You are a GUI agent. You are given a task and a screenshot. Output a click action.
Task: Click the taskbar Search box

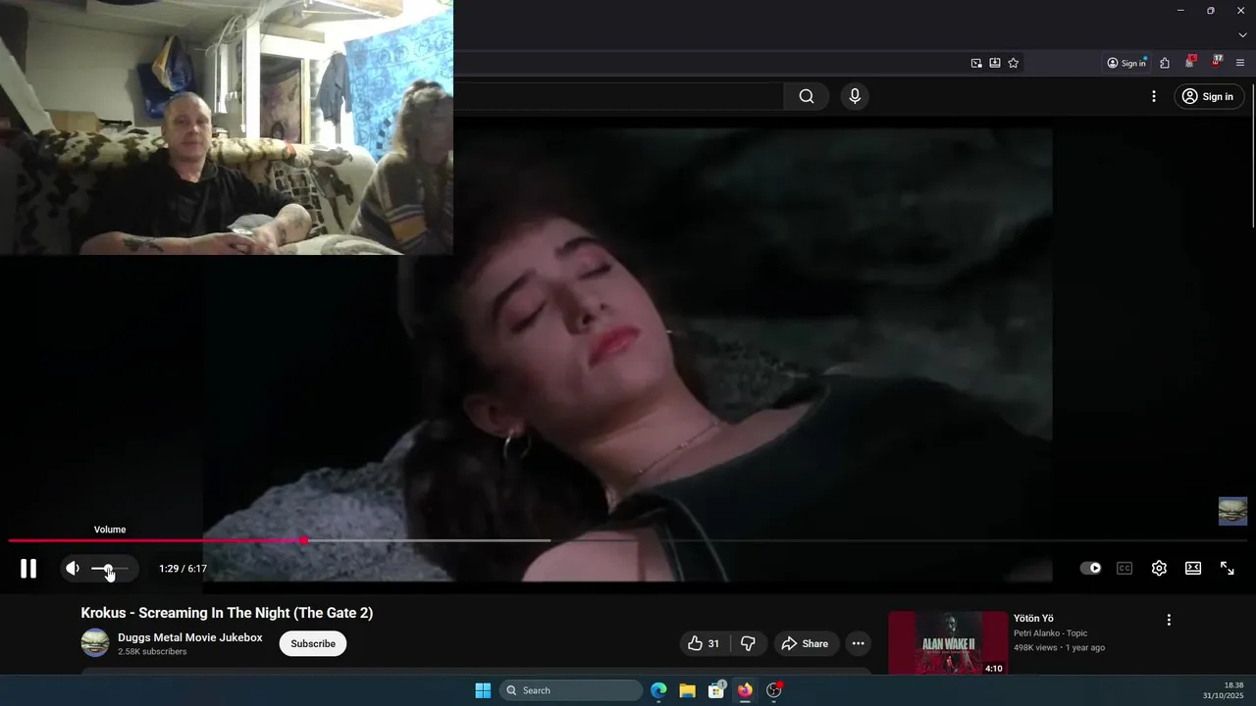tap(571, 690)
